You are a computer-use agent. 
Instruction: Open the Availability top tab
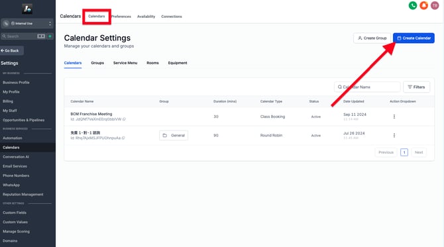click(x=146, y=17)
